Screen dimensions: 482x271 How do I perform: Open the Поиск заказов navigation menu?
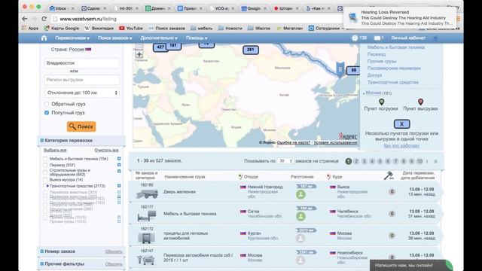tap(115, 38)
